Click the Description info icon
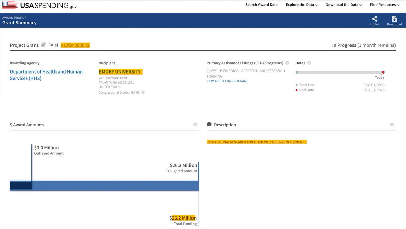 coord(392,125)
